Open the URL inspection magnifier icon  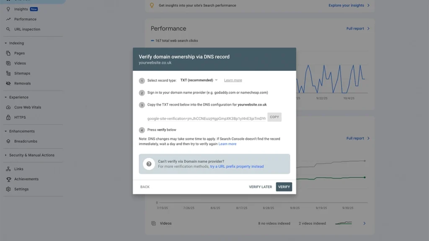(8, 29)
